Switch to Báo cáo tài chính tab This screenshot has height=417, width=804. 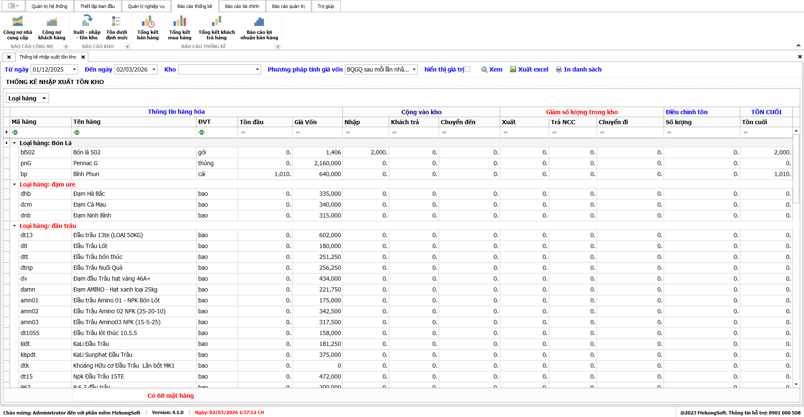242,6
